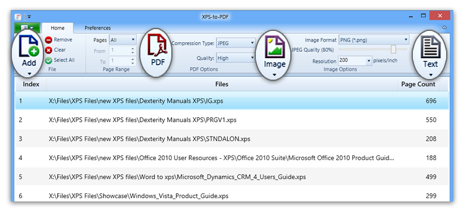Open the Image button dropdown arrow
The height and width of the screenshot is (214, 464).
click(x=274, y=75)
